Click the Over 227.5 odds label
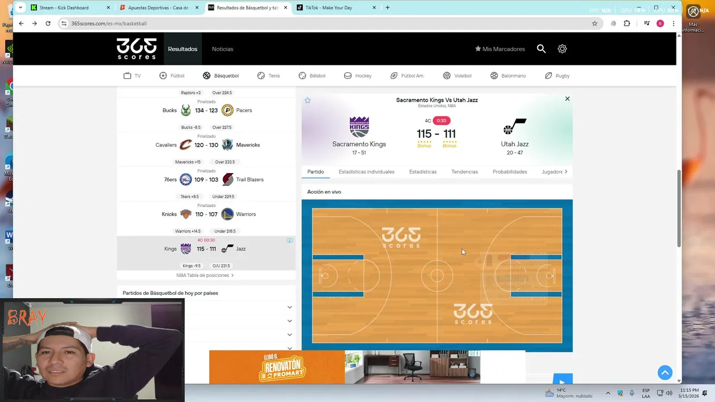This screenshot has width=715, height=402. 222,127
